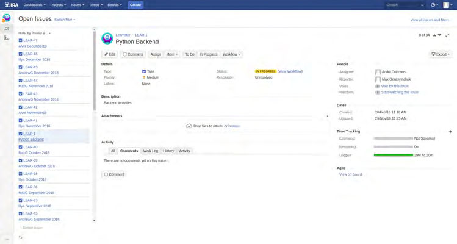
Task: Open the Export dropdown
Action: click(441, 54)
